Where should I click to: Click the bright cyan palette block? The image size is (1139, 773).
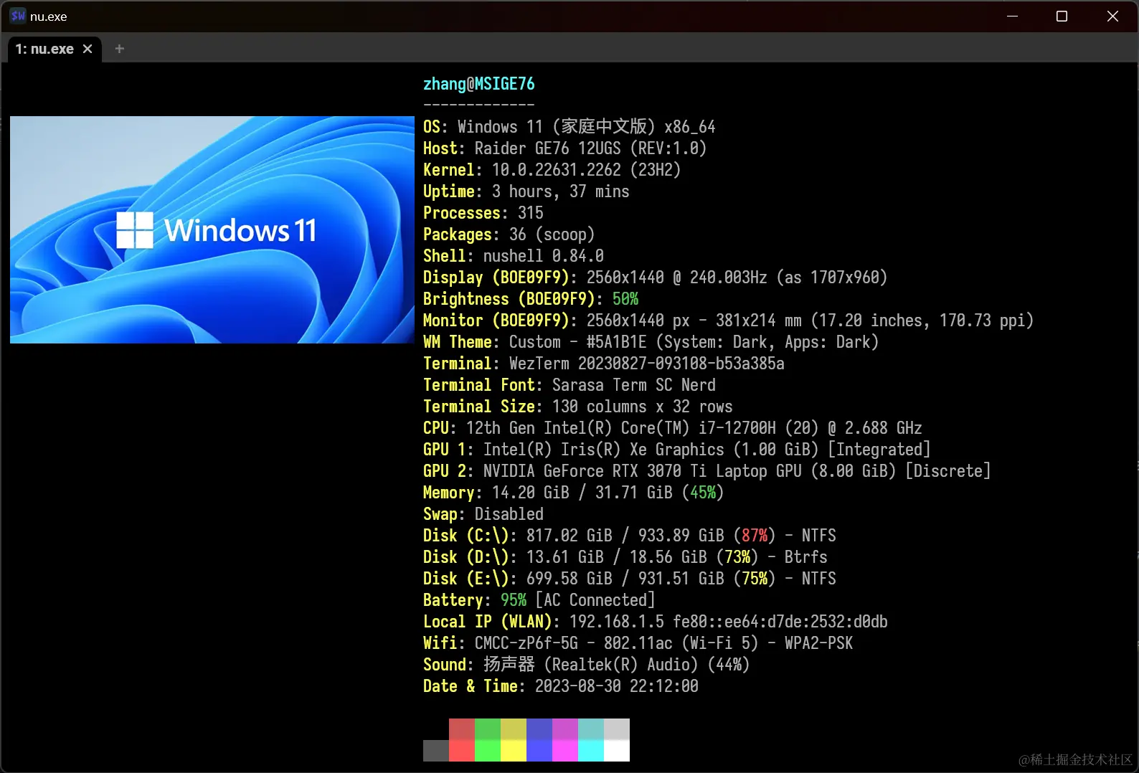591,751
